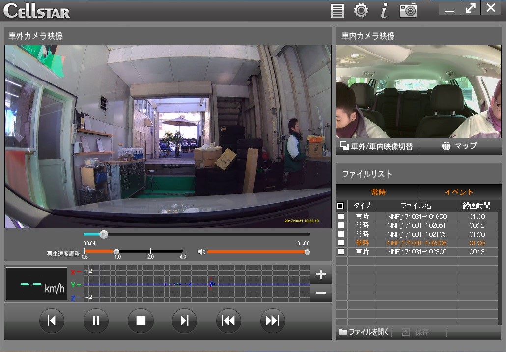
Task: Jump to the previous file
Action: click(x=228, y=321)
